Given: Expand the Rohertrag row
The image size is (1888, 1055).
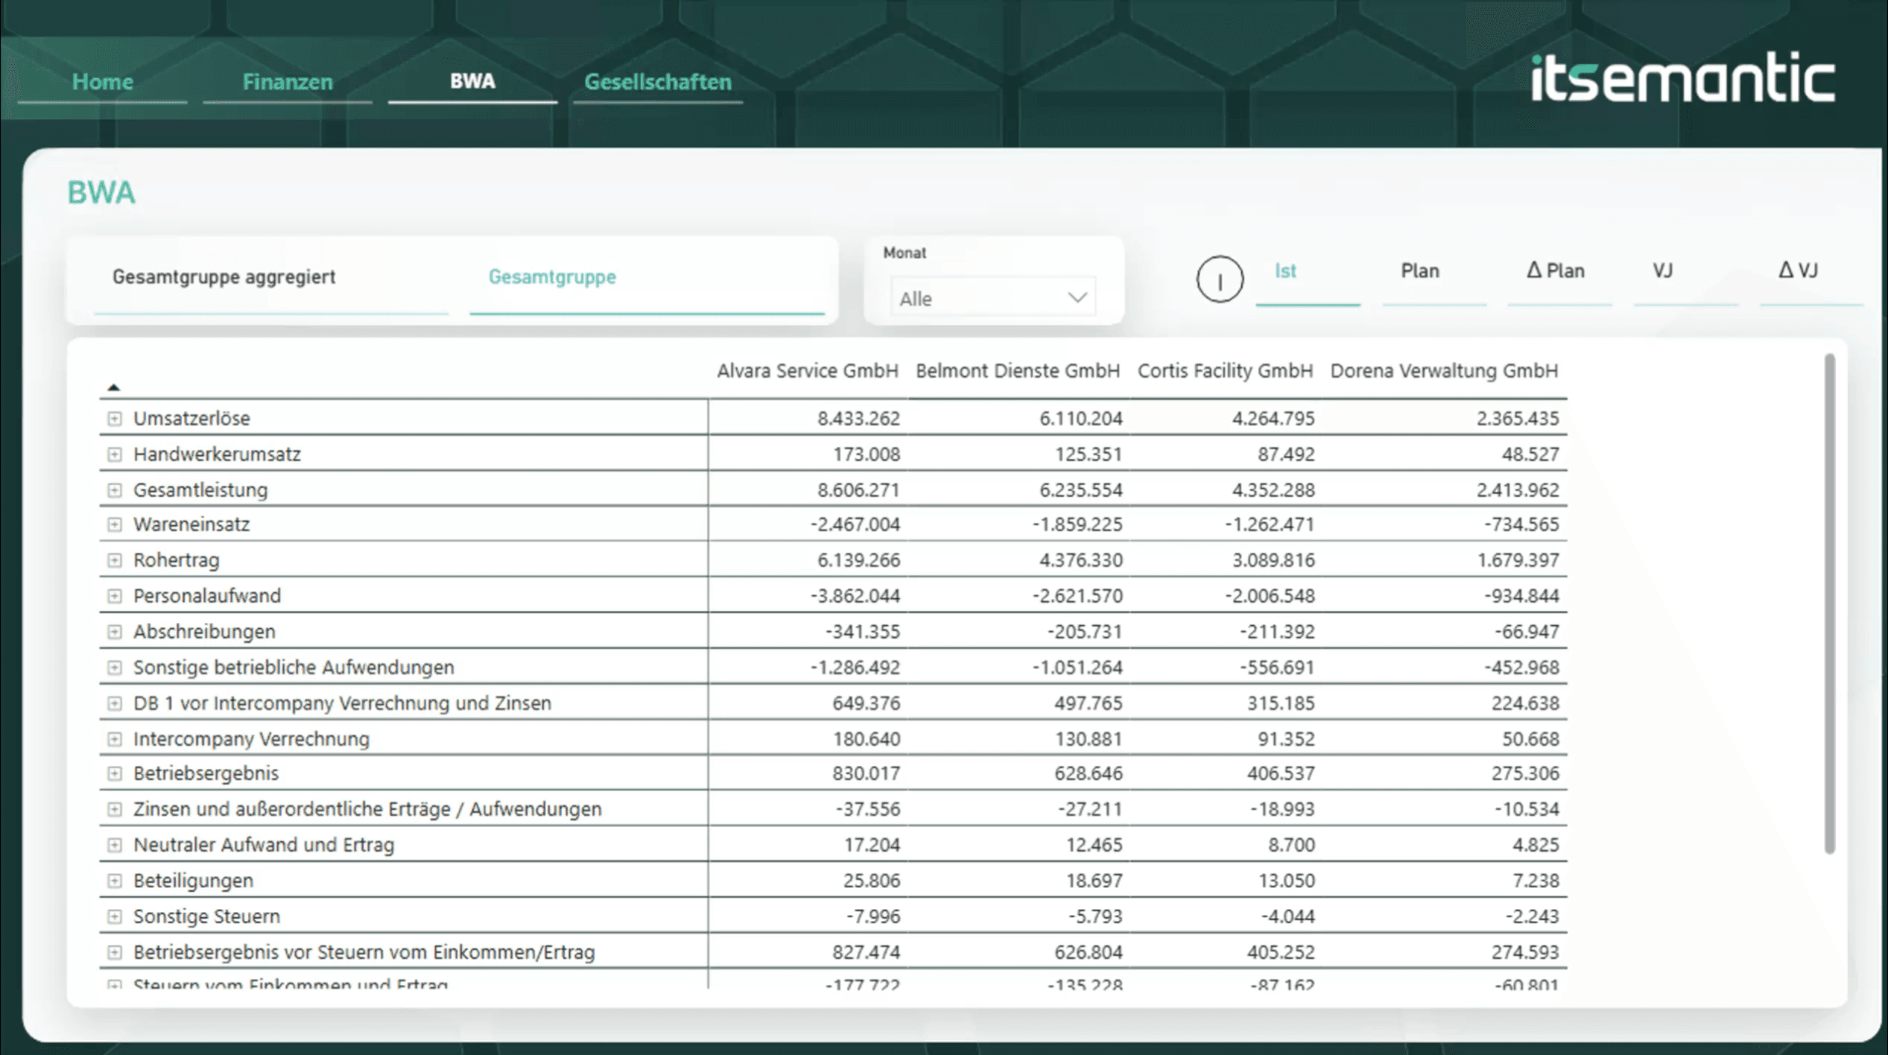Looking at the screenshot, I should pos(114,560).
